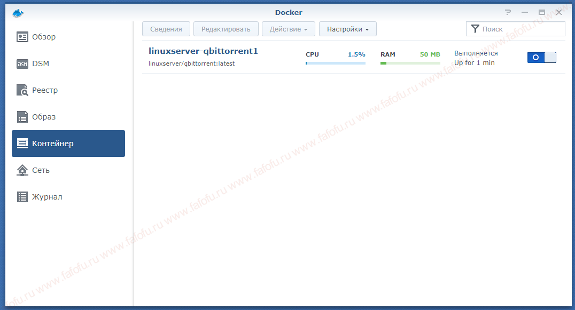Click the RAM usage progress bar

pos(410,63)
